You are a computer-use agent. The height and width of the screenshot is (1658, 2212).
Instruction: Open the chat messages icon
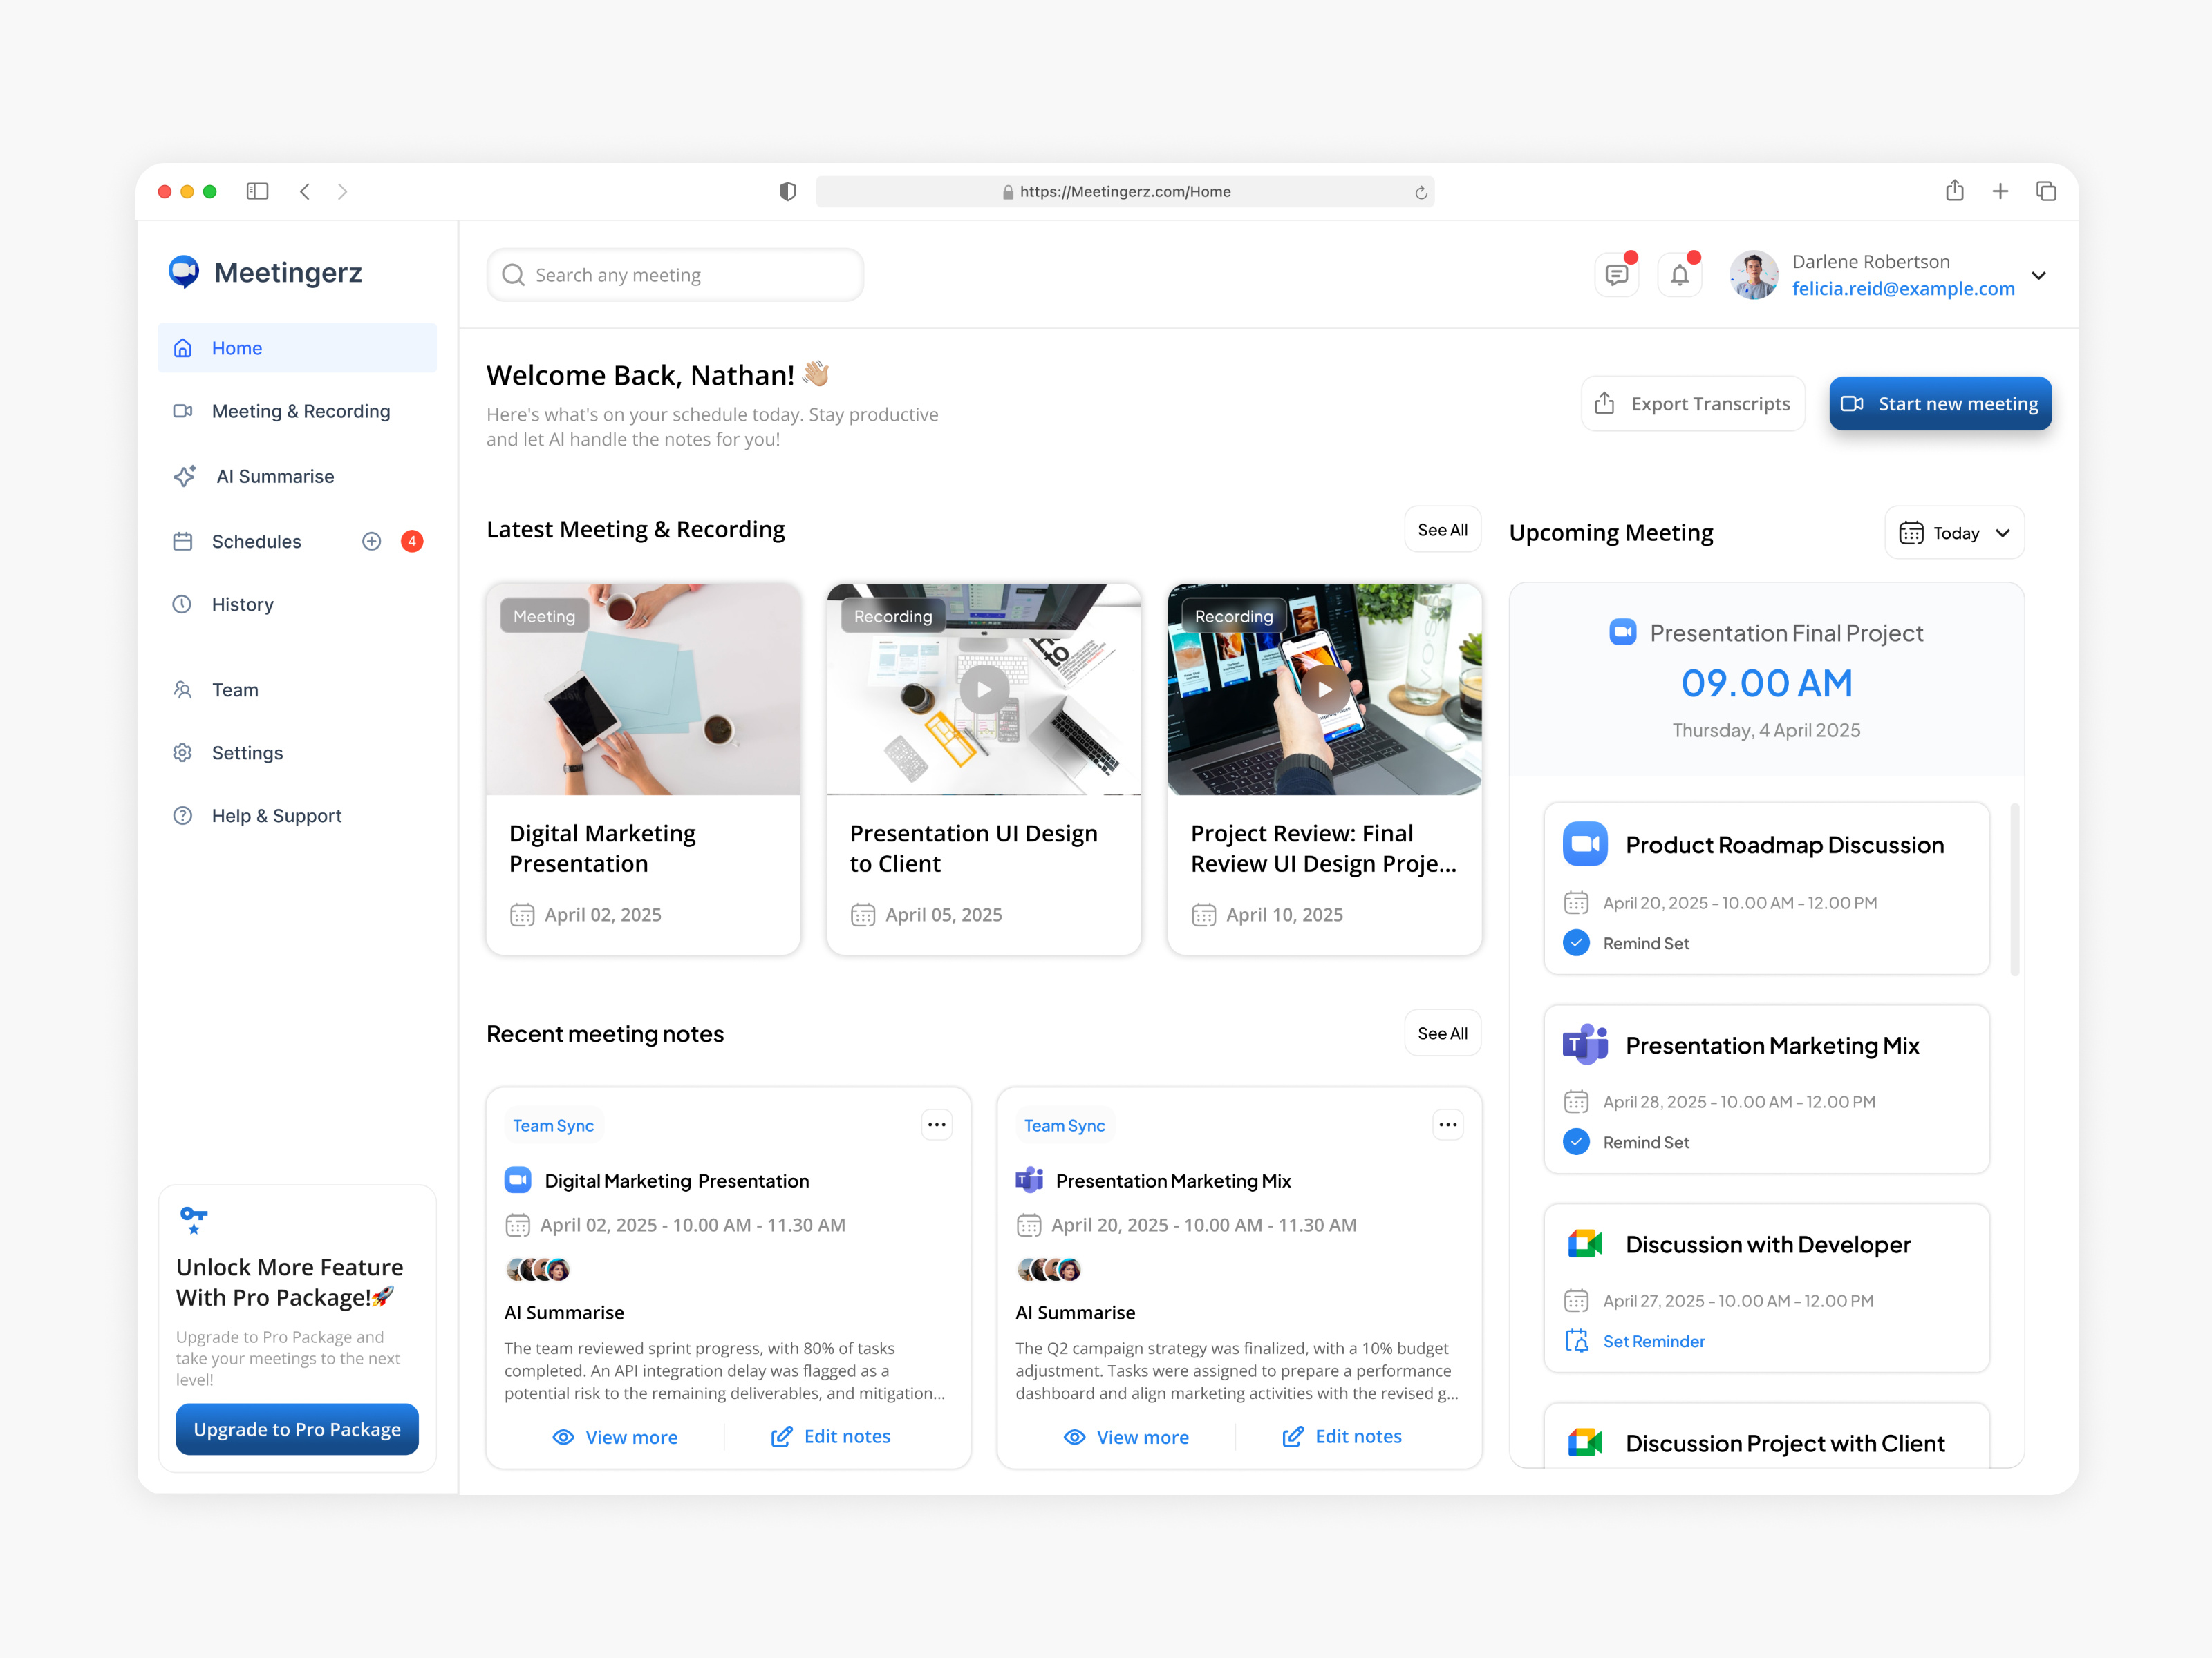click(x=1616, y=275)
